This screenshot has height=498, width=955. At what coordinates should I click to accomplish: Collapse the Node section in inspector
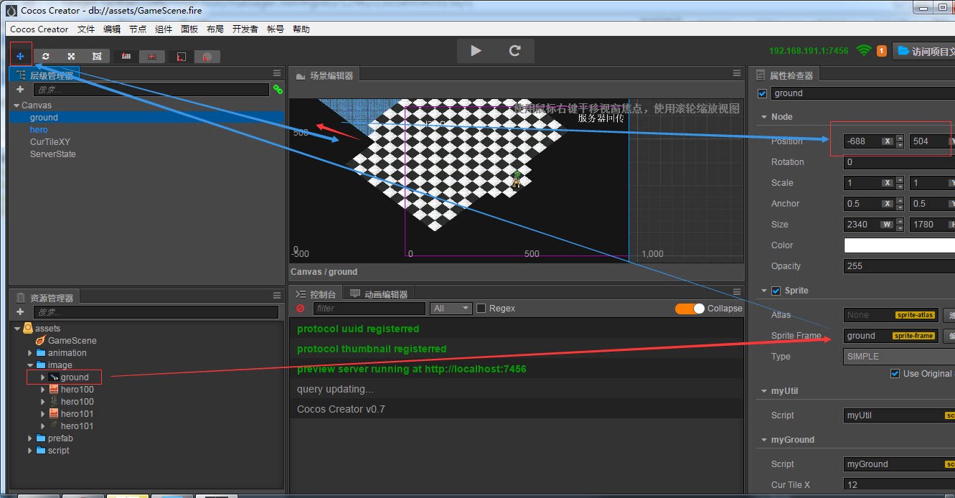coord(763,117)
